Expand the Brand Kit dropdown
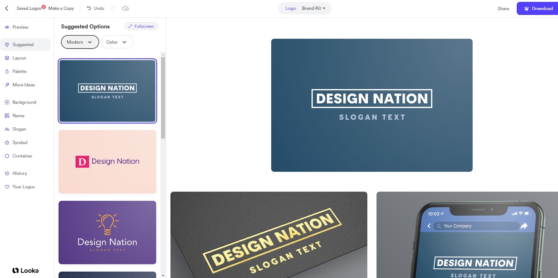 (x=314, y=8)
